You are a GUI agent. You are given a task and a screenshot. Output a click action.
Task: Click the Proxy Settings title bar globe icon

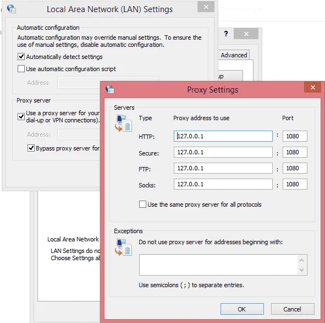(109, 89)
